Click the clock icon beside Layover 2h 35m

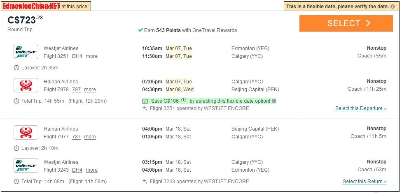point(16,68)
